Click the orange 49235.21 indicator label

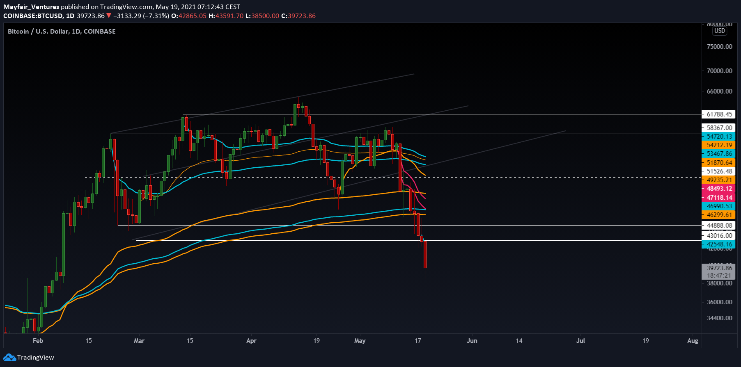[x=718, y=180]
